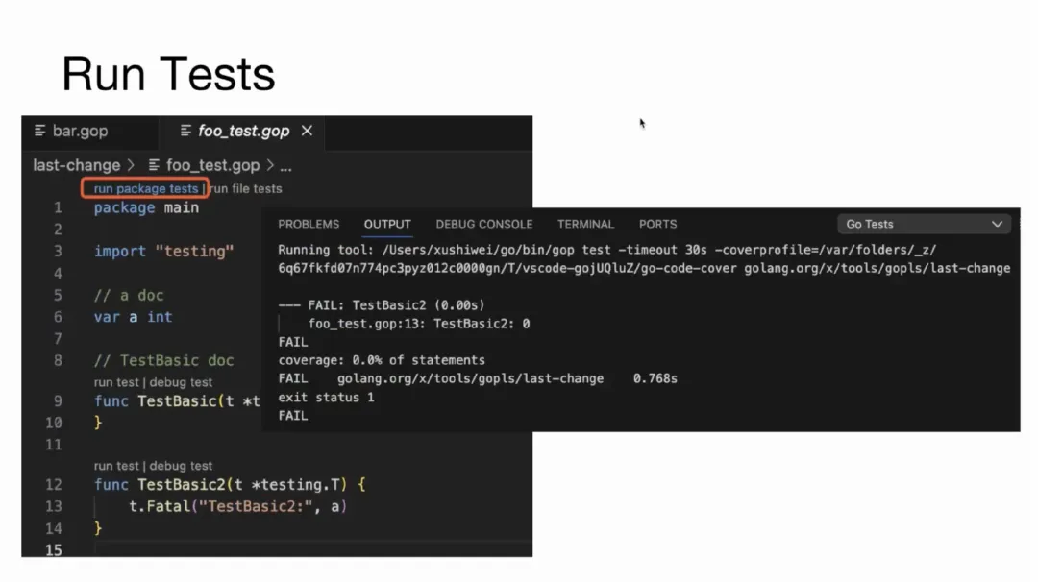Click the last-change breadcrumb folder
This screenshot has height=582, width=1038.
[76, 165]
